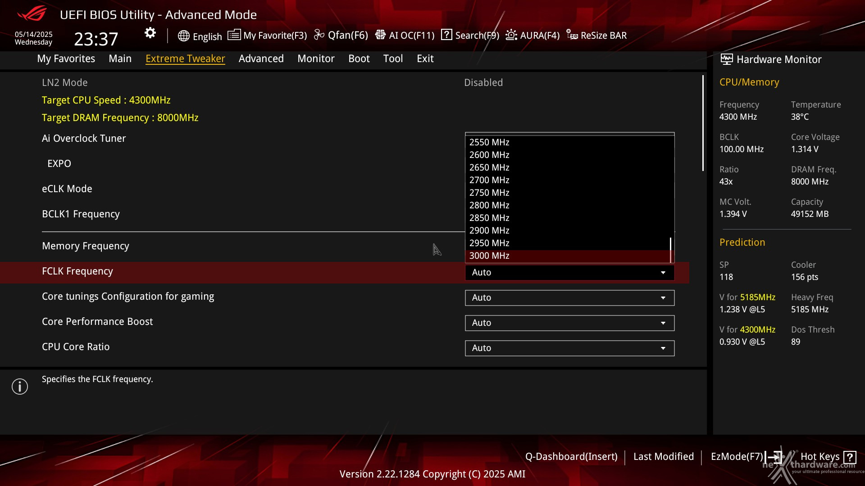The image size is (865, 486).
Task: Click the info icon beside the FCLK description
Action: click(20, 387)
